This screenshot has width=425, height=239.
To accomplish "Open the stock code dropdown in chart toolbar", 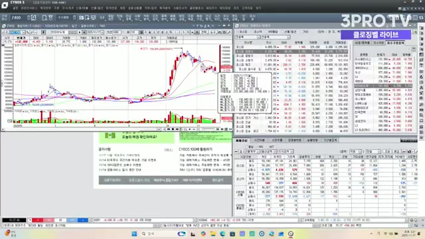I will click(23, 33).
